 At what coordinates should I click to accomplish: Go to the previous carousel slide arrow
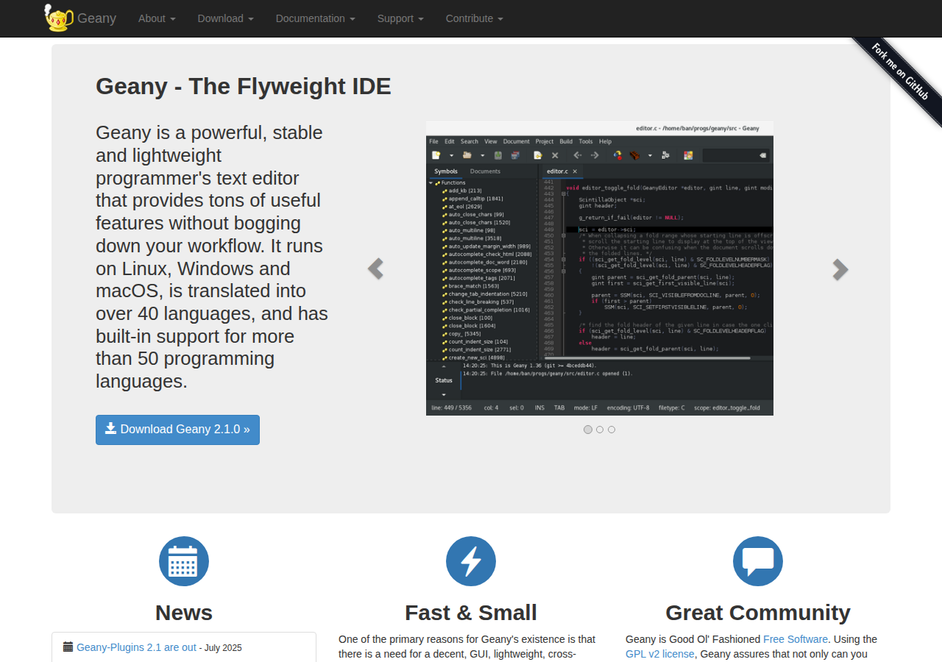[x=375, y=269]
